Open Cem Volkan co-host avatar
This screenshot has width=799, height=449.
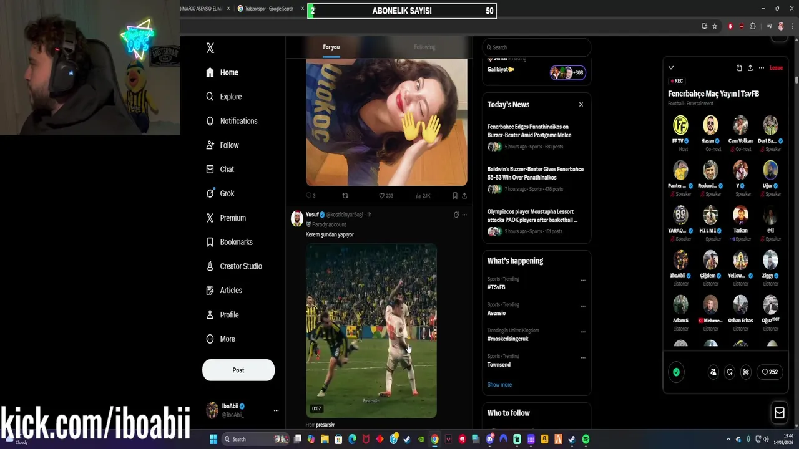pos(740,125)
